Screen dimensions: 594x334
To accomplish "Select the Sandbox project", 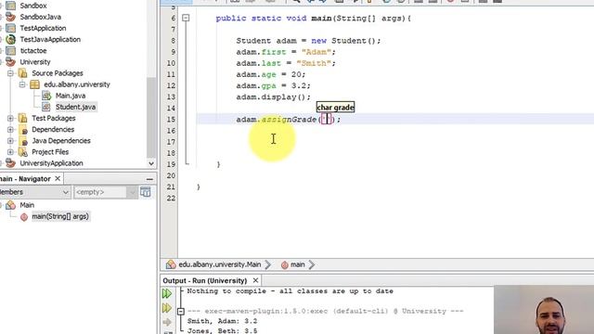I will pos(33,6).
